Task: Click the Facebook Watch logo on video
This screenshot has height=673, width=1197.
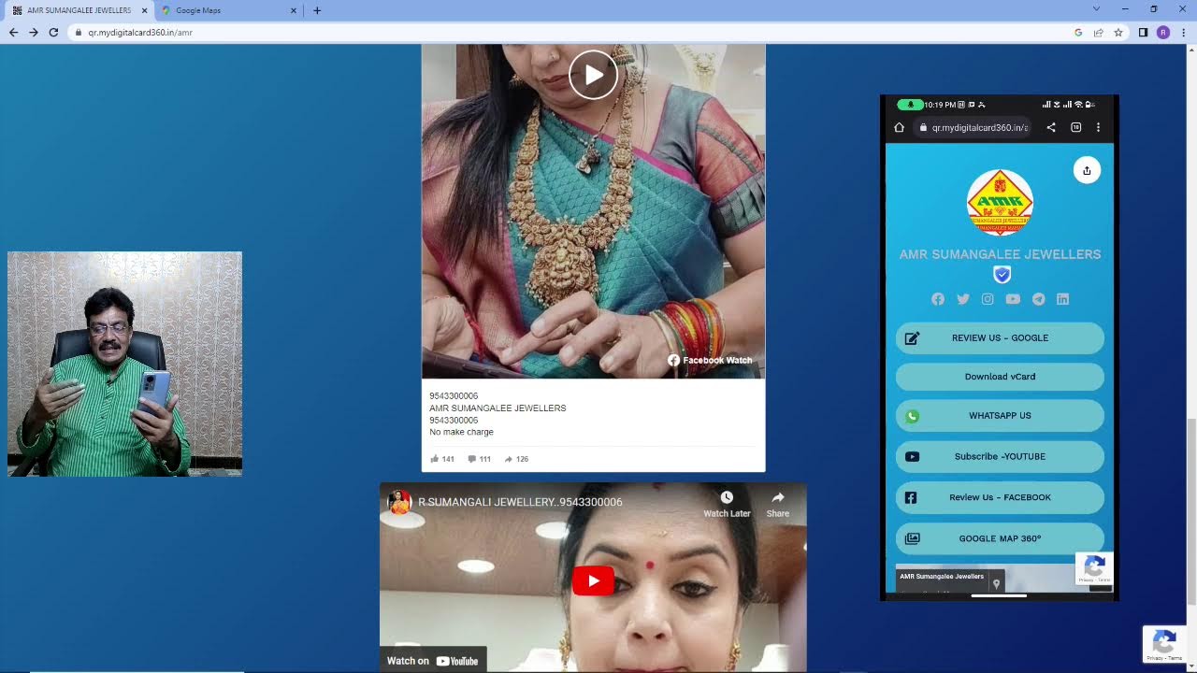Action: pos(710,360)
